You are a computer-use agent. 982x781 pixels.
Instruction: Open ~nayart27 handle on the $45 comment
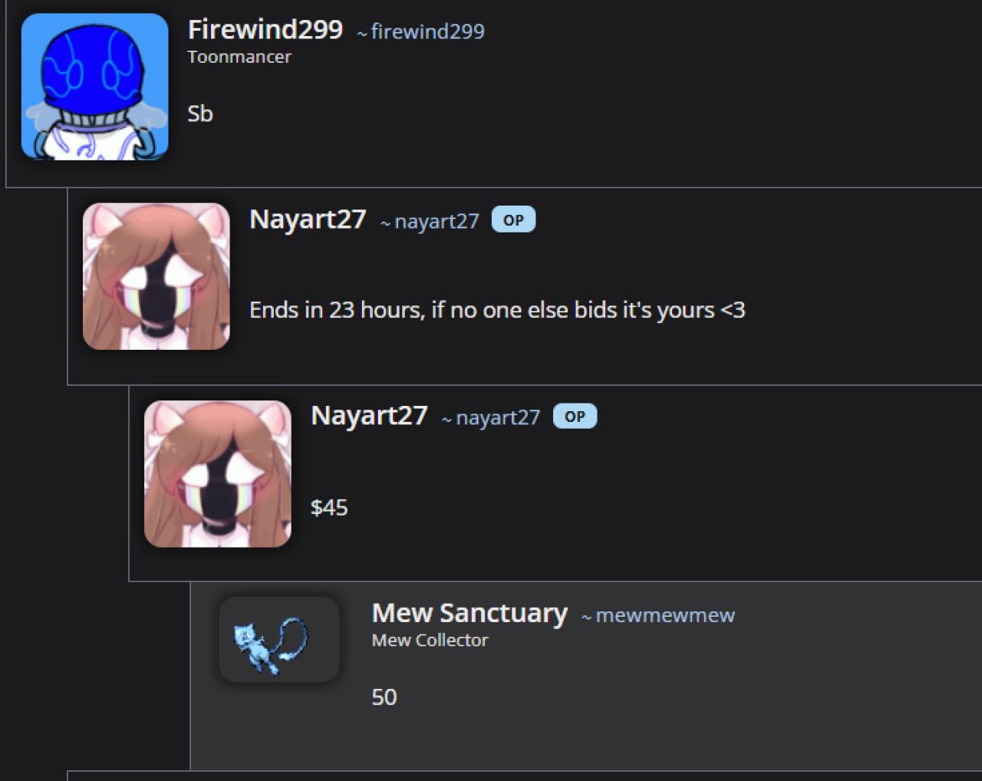coord(491,418)
